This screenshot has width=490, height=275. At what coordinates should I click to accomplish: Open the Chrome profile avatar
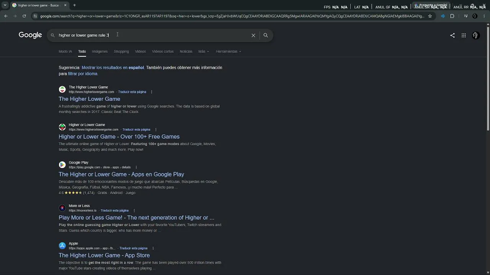coord(475,16)
